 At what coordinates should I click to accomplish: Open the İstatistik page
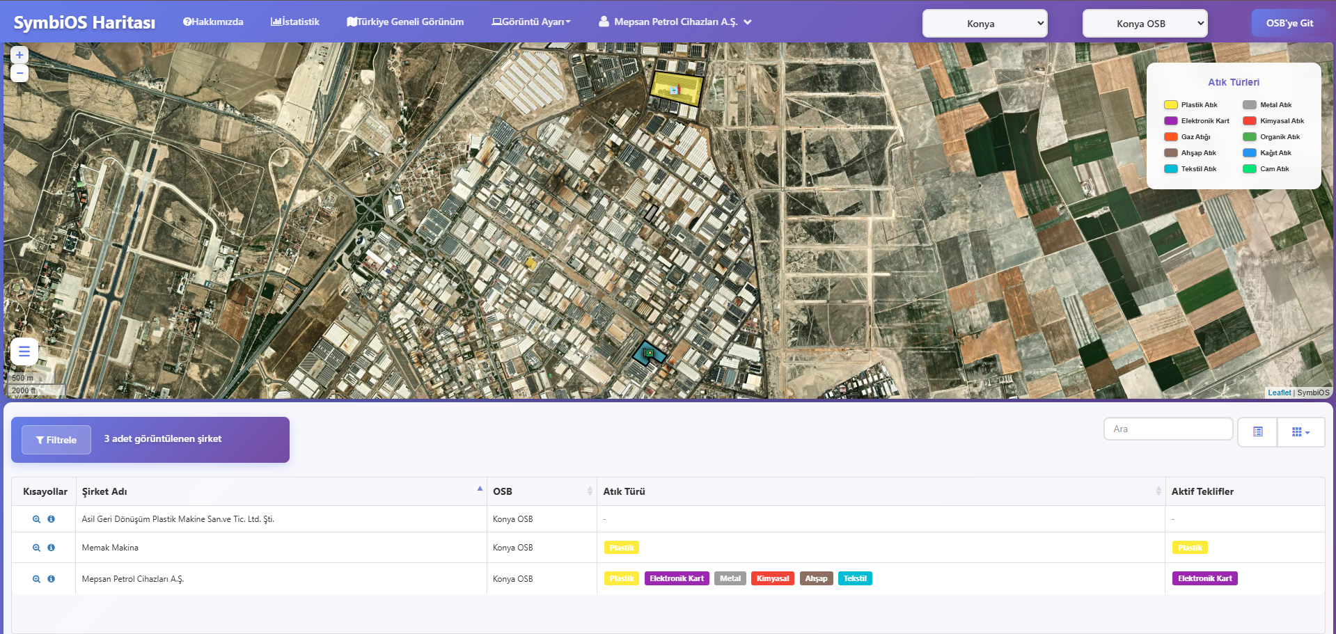295,22
